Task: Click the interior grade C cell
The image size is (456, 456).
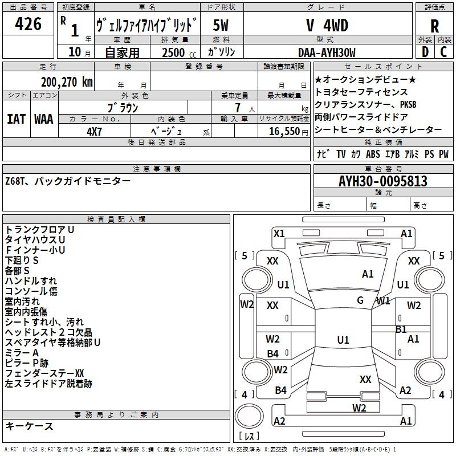Action: point(444,52)
